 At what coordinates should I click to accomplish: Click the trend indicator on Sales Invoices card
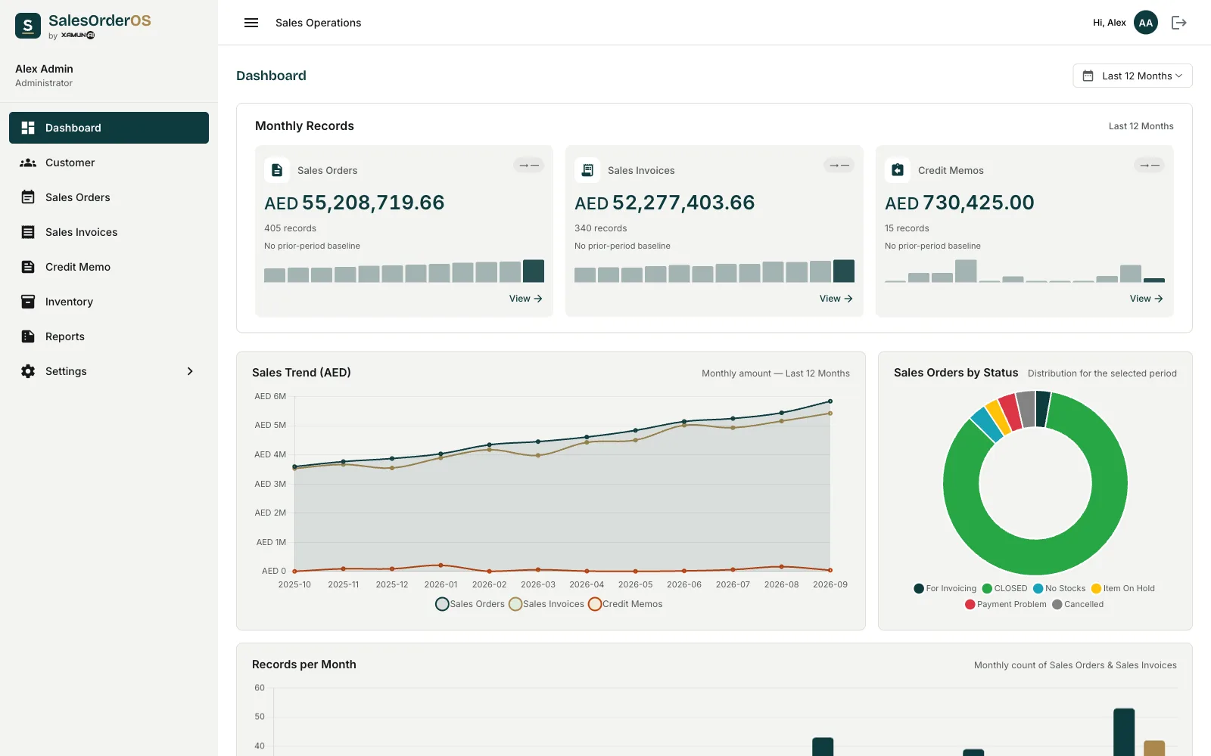[839, 165]
